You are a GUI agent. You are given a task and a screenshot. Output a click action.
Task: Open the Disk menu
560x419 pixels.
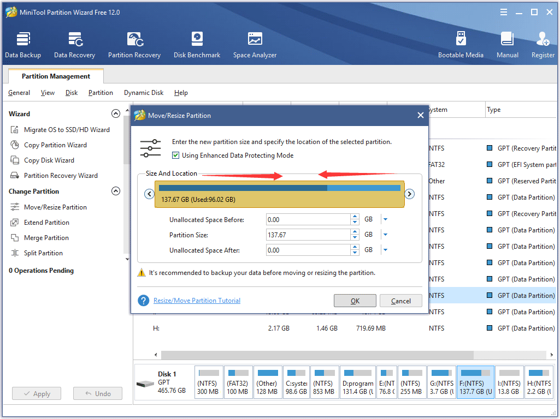tap(72, 93)
